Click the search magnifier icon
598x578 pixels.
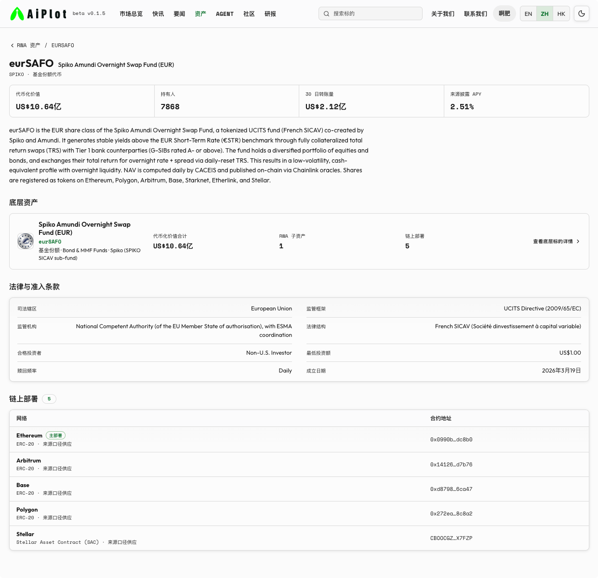tap(327, 13)
